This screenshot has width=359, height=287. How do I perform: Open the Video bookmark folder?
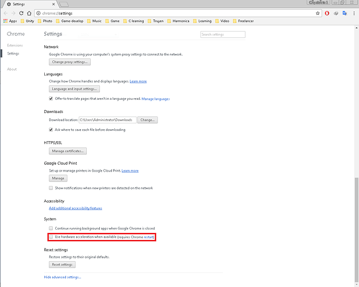pos(222,21)
